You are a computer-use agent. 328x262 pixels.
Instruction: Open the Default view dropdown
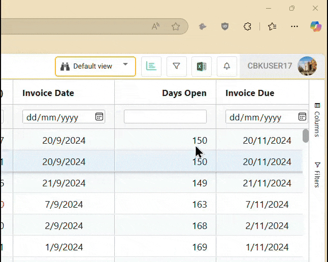[95, 67]
